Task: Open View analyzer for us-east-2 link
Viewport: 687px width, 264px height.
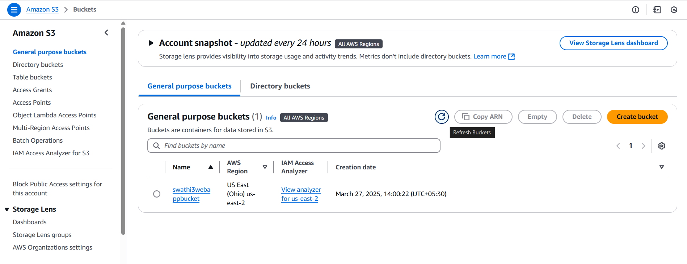Action: pos(301,194)
